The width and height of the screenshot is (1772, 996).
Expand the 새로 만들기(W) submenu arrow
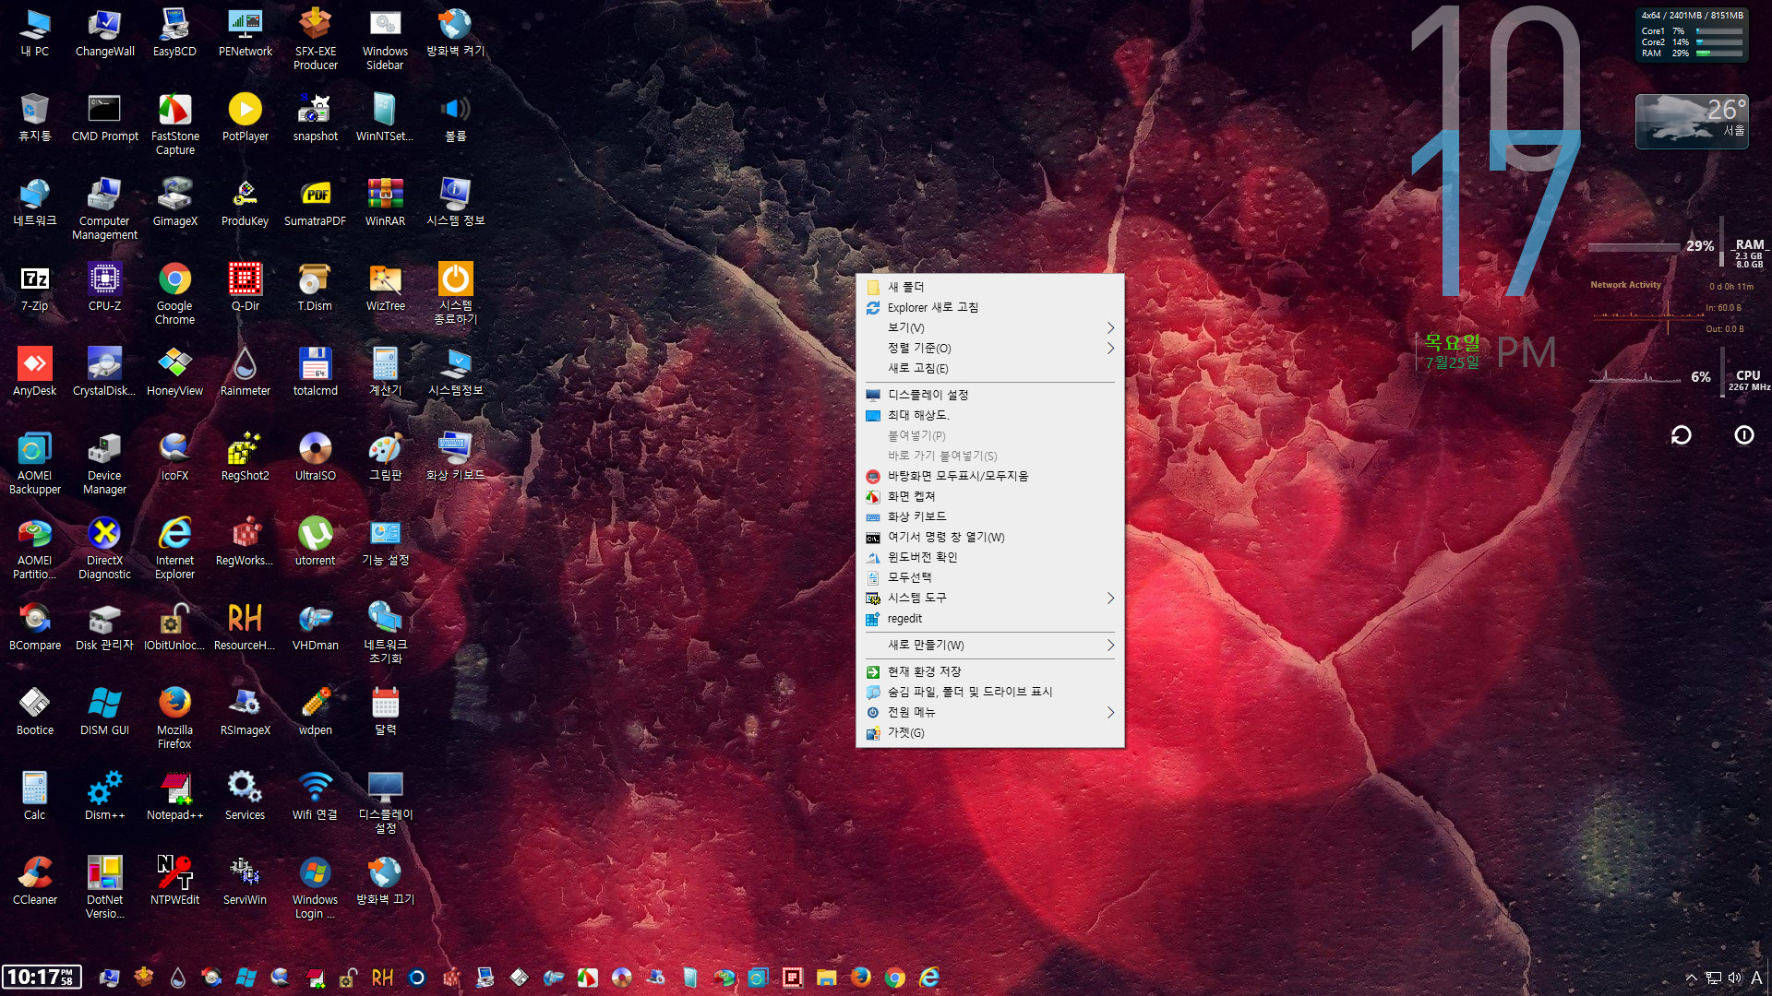pos(1110,646)
